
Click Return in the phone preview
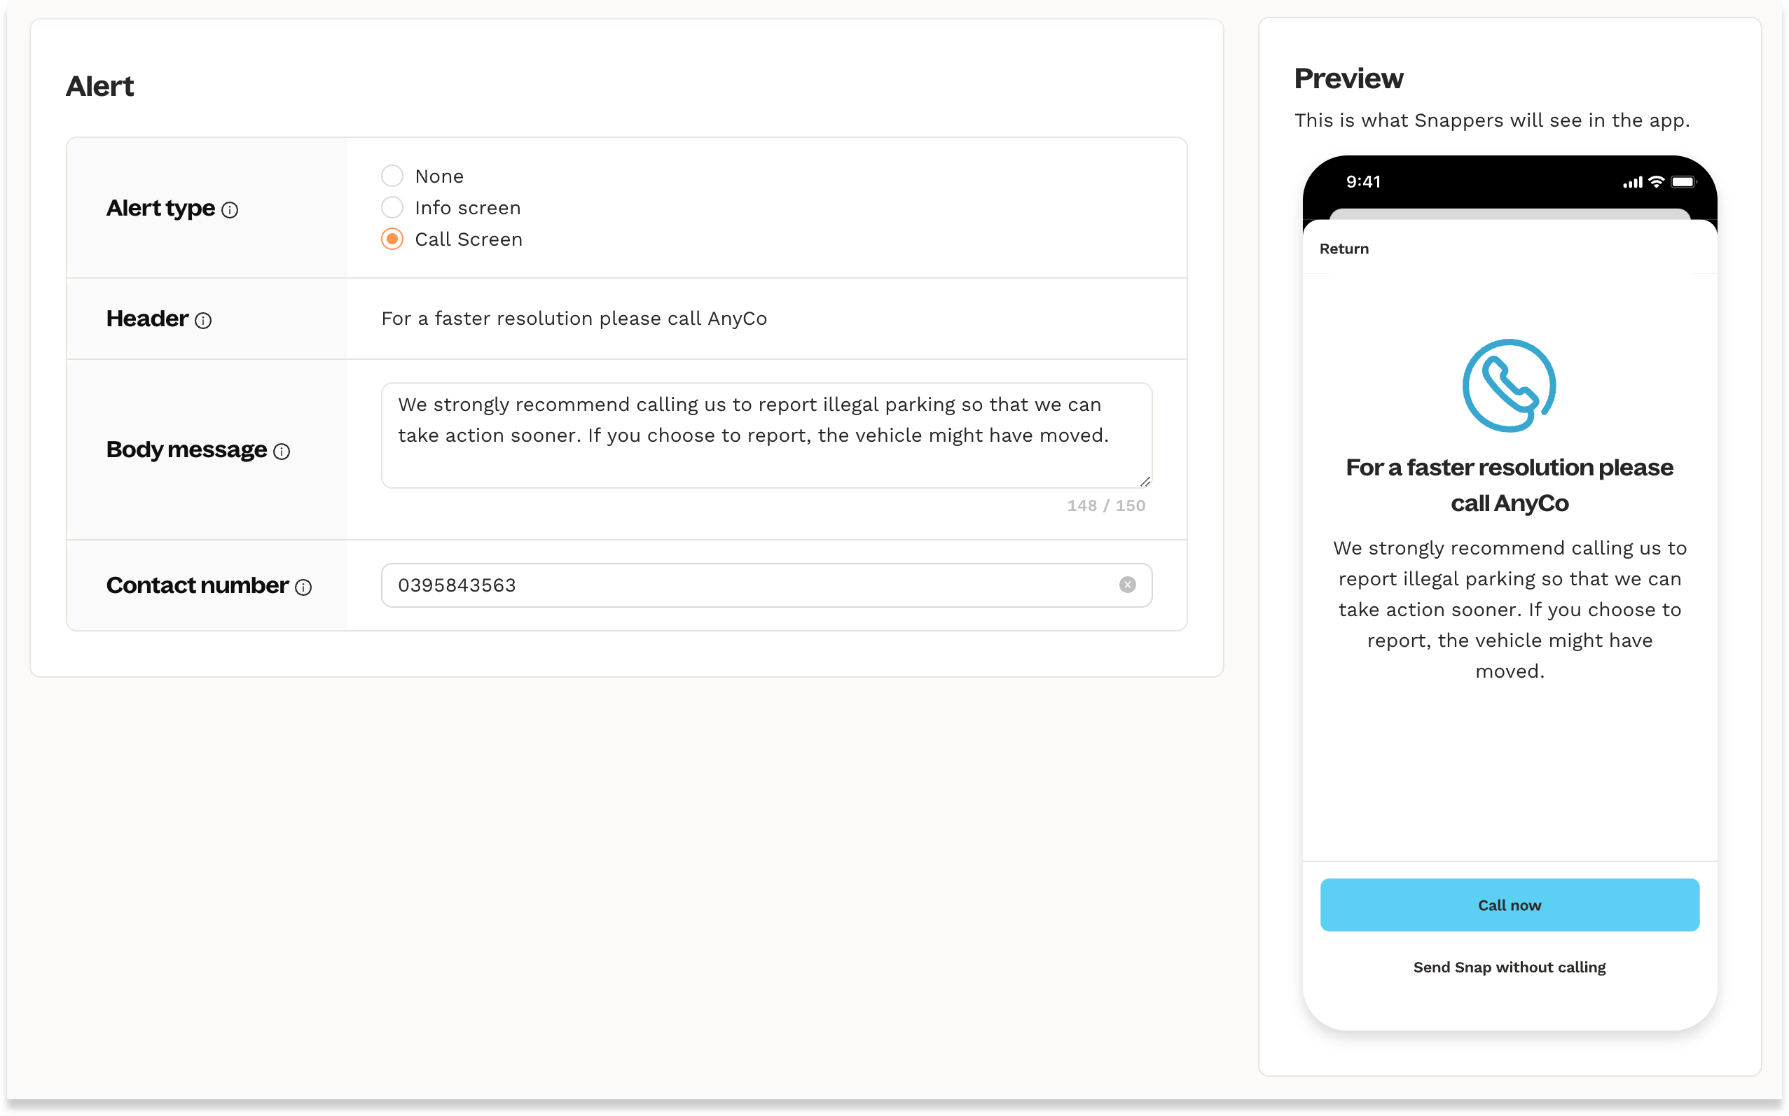click(x=1344, y=249)
